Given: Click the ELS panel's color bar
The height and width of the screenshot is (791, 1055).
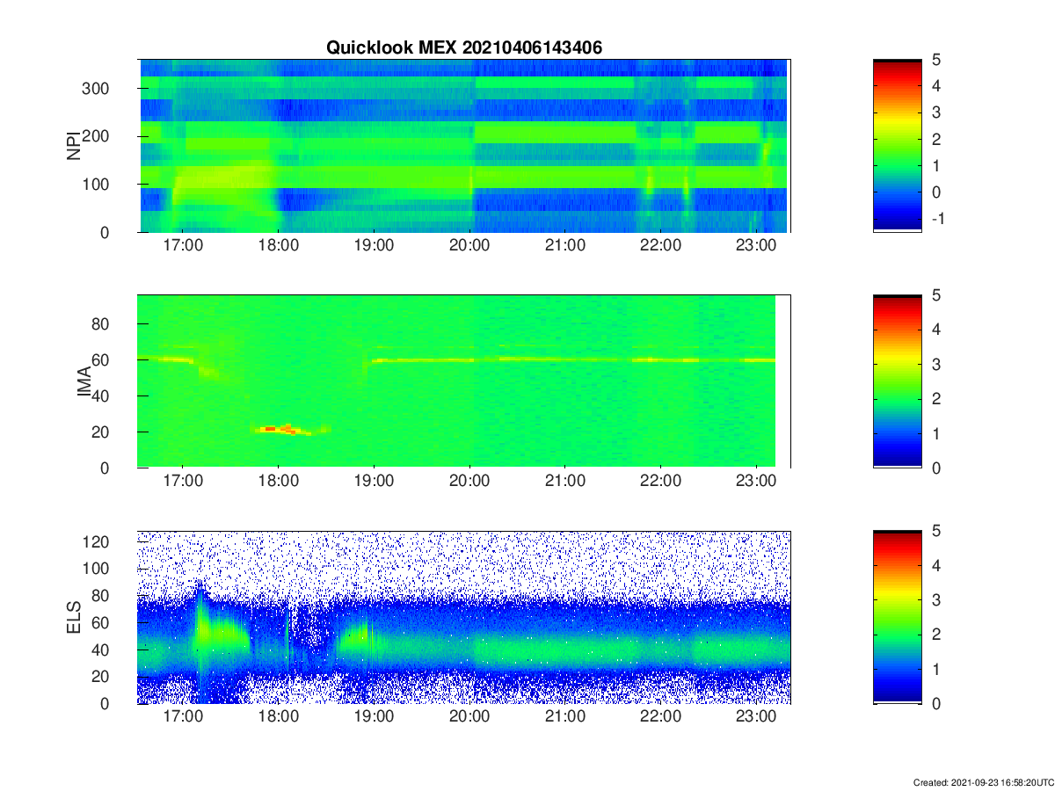Looking at the screenshot, I should pyautogui.click(x=898, y=617).
